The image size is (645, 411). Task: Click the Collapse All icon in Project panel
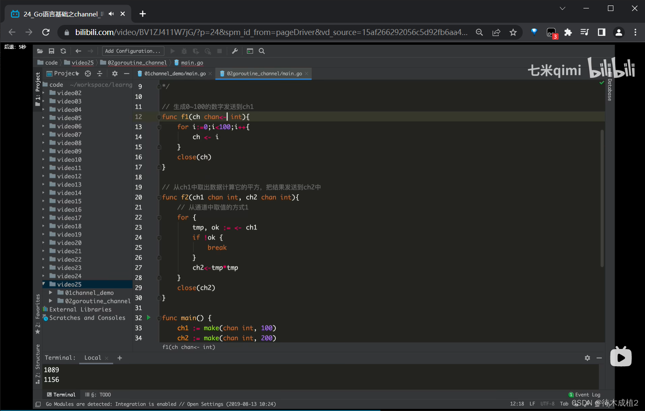(x=99, y=73)
